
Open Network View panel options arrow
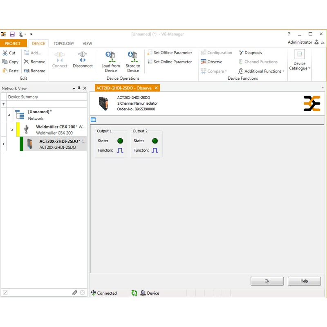[x=74, y=88]
